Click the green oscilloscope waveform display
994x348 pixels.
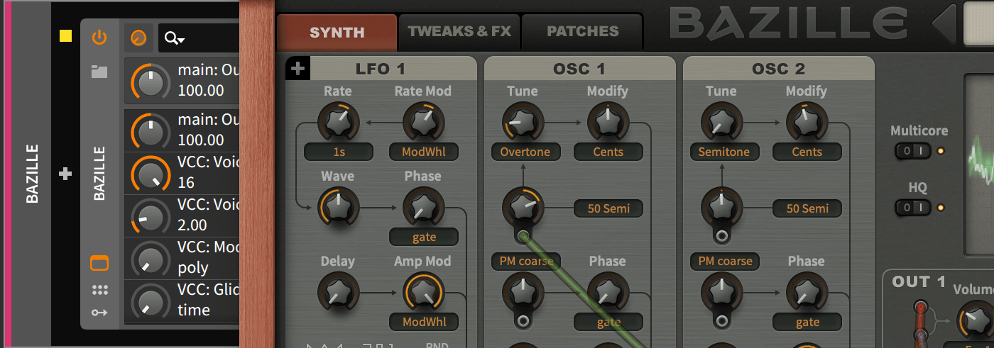point(980,163)
